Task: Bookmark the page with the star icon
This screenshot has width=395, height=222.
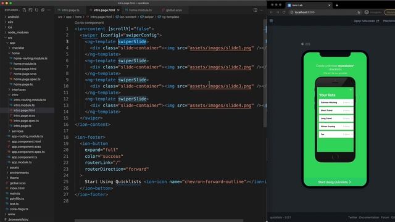Action: (x=359, y=12)
